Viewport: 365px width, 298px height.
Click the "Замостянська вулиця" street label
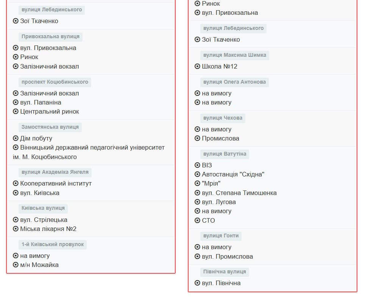point(50,127)
